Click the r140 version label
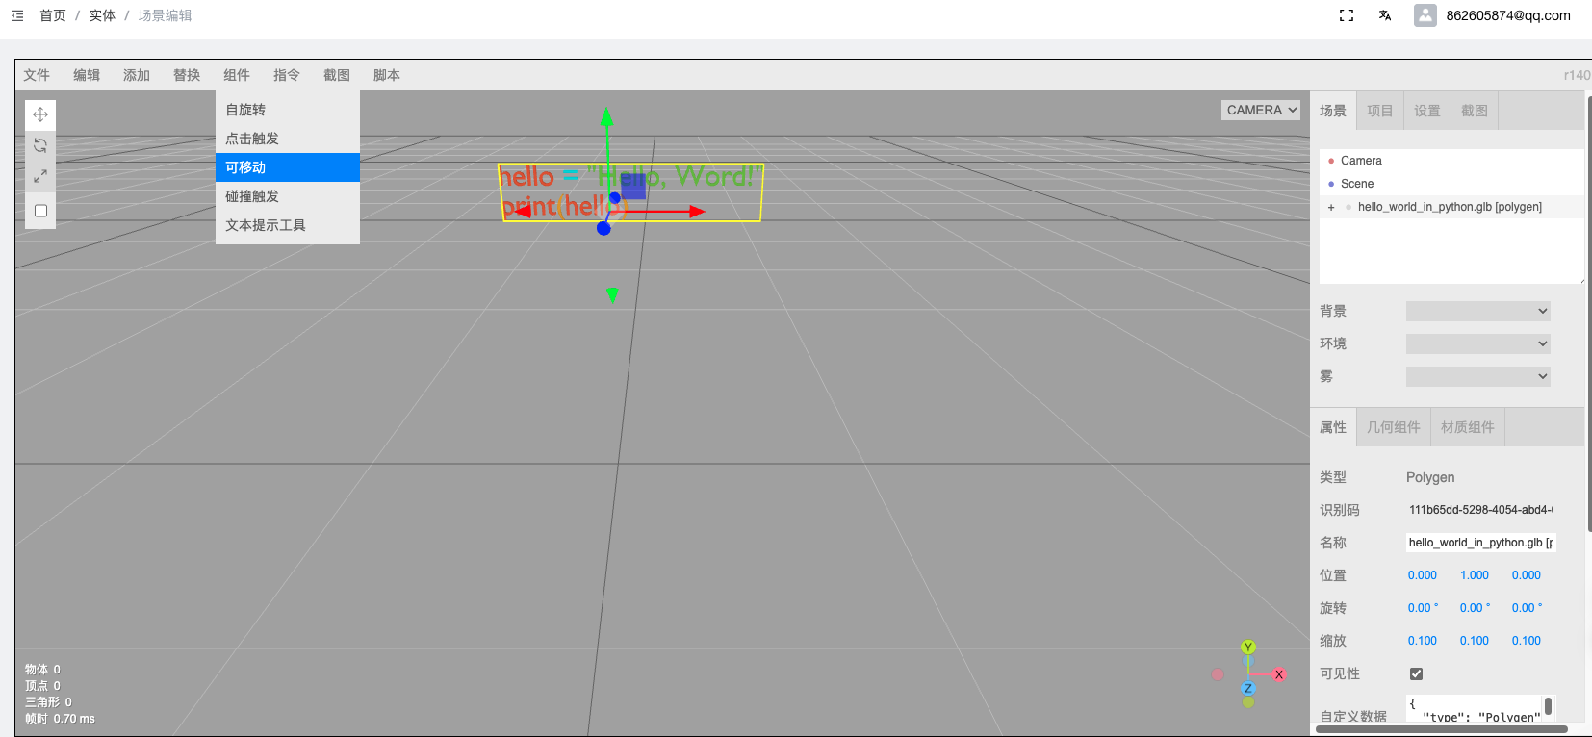Screen dimensions: 1592x737 tap(1577, 75)
